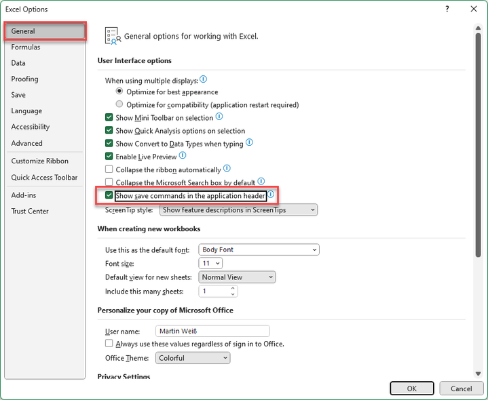This screenshot has width=488, height=400.
Task: Select Optimize for compatibility option
Action: [119, 104]
